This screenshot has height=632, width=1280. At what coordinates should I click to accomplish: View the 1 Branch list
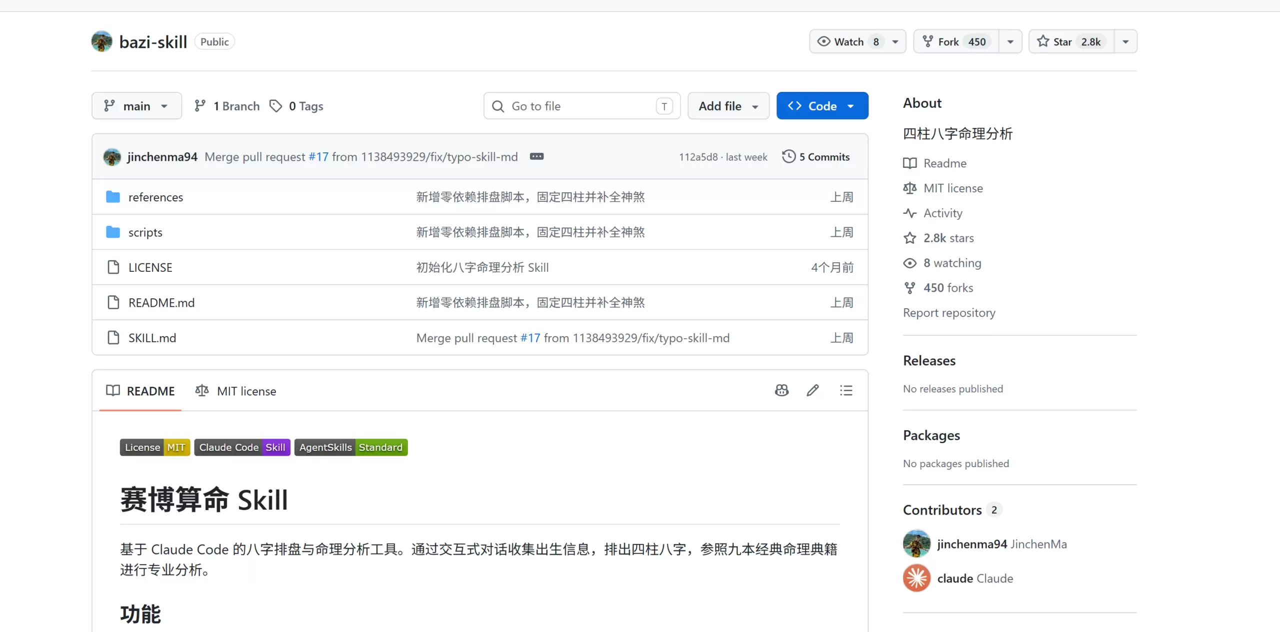227,106
